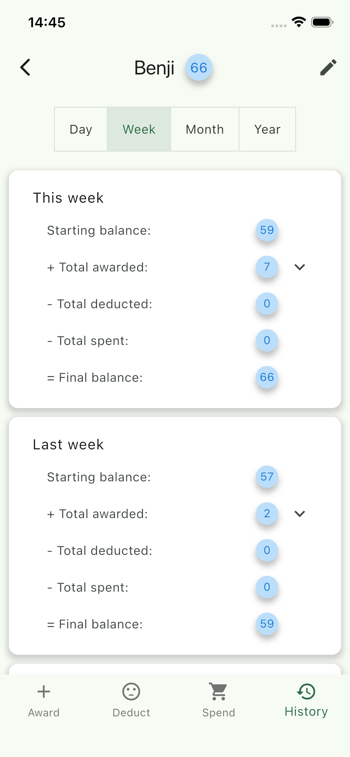
Task: Tap Last week's Starting balance 57 badge
Action: pyautogui.click(x=267, y=477)
